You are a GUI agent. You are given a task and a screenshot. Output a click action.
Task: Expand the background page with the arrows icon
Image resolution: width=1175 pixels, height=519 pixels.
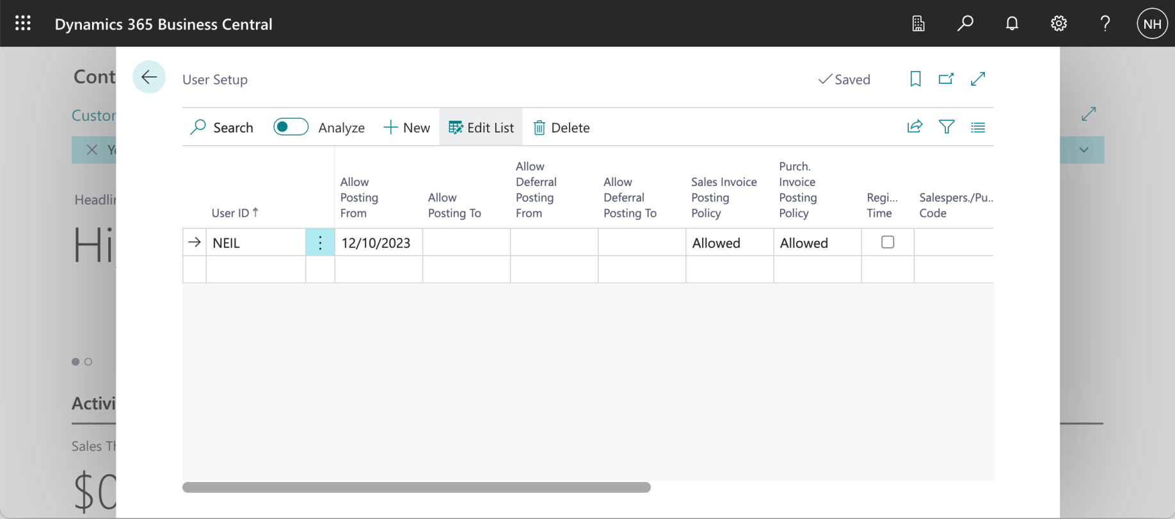(x=1089, y=114)
